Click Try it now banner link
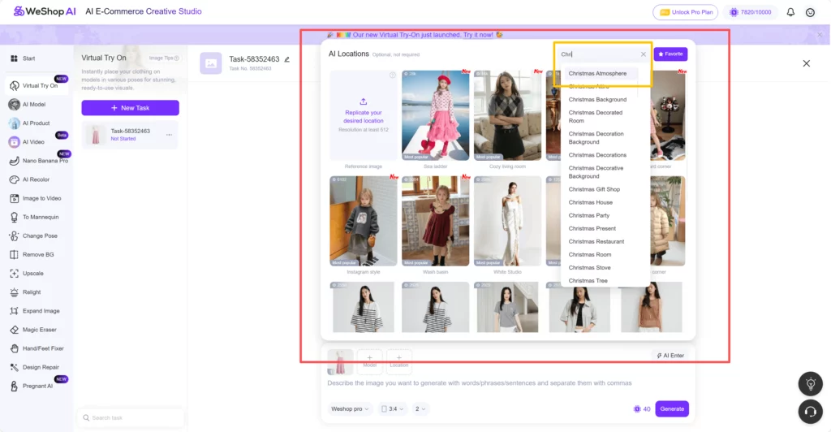Screen dimensions: 831x432 click(x=478, y=35)
